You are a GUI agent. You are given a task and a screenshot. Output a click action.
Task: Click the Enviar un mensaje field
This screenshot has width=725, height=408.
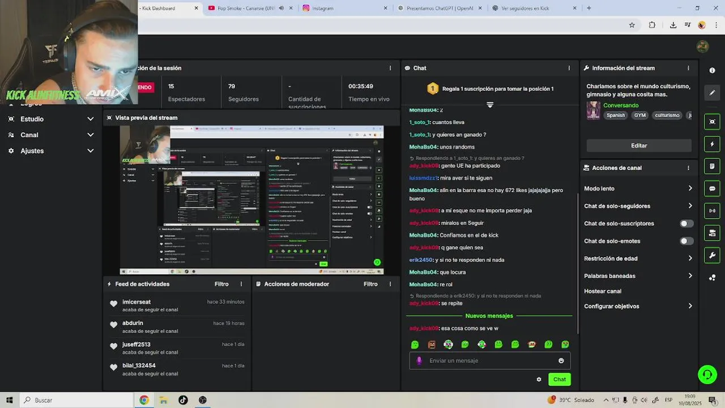(489, 360)
